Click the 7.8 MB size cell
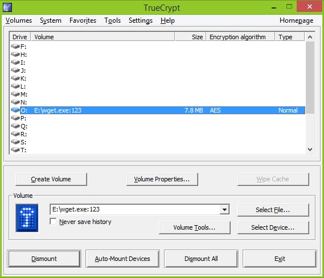This screenshot has height=278, width=324. [194, 110]
